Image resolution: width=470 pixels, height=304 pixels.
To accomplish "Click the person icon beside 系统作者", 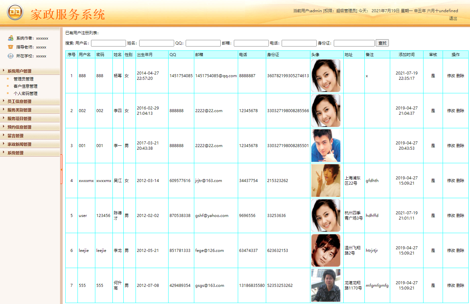I will pos(10,38).
